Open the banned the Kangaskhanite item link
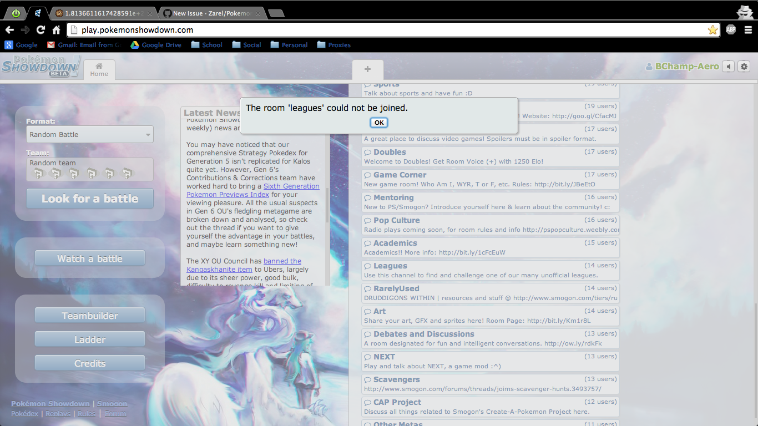 point(244,265)
